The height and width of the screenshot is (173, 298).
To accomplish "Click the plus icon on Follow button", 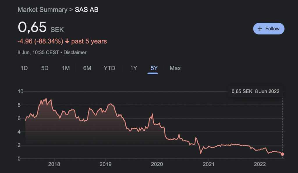I will [260, 29].
